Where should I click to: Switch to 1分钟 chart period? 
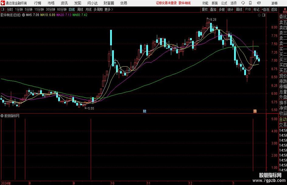(19, 9)
